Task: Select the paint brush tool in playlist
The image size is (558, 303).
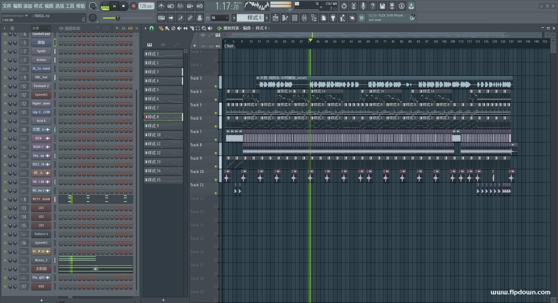Action: 167,28
